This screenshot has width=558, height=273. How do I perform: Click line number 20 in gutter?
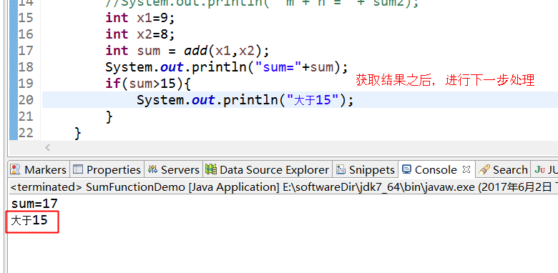tap(26, 100)
